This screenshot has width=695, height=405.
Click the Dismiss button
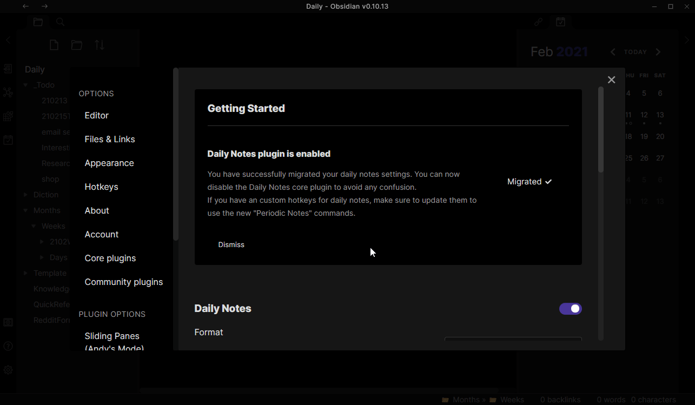point(231,245)
